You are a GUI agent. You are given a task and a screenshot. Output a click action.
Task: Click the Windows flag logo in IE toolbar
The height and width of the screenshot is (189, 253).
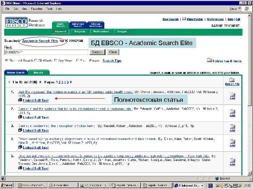tap(247, 9)
